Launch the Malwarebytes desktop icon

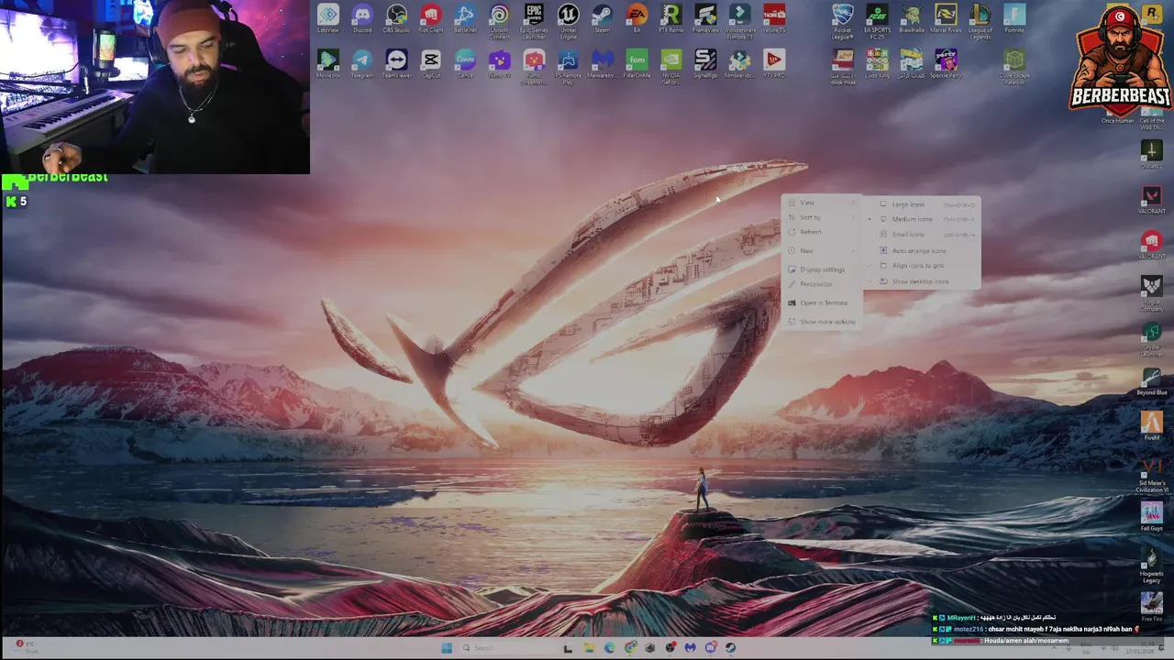click(x=602, y=63)
